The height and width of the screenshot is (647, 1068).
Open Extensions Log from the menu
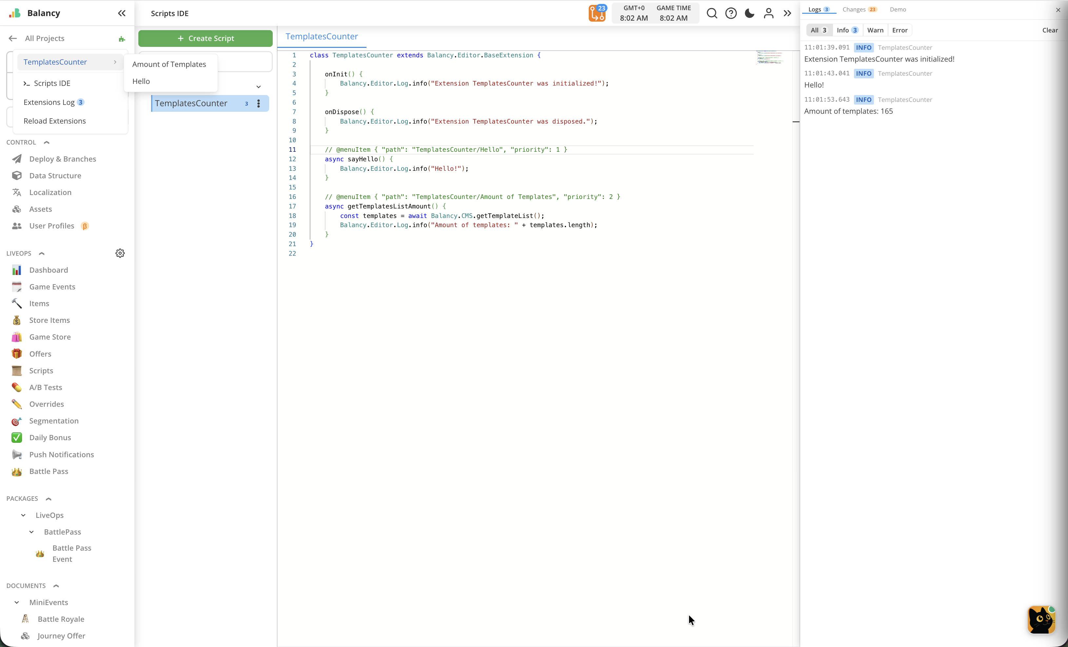point(49,102)
